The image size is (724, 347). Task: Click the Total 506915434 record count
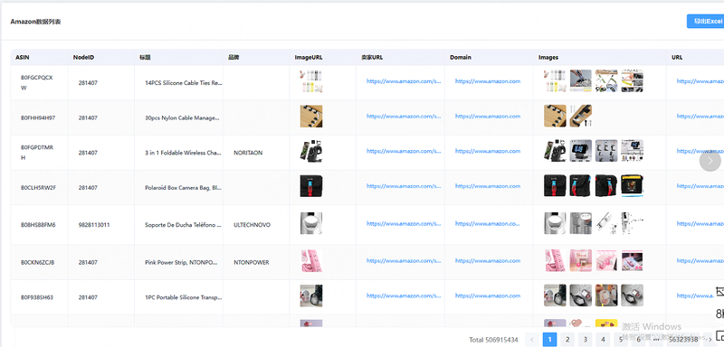(x=493, y=340)
